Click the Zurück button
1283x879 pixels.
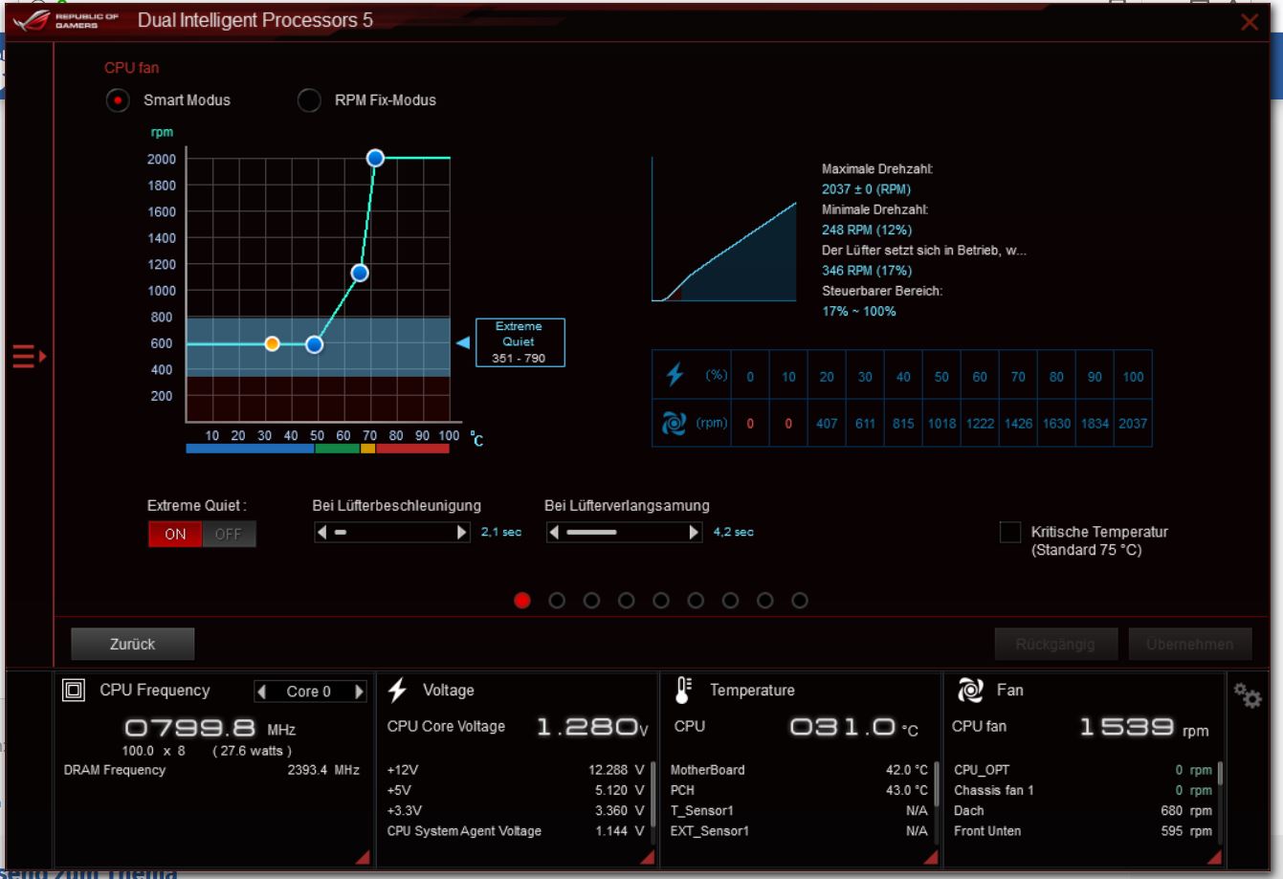(x=133, y=644)
